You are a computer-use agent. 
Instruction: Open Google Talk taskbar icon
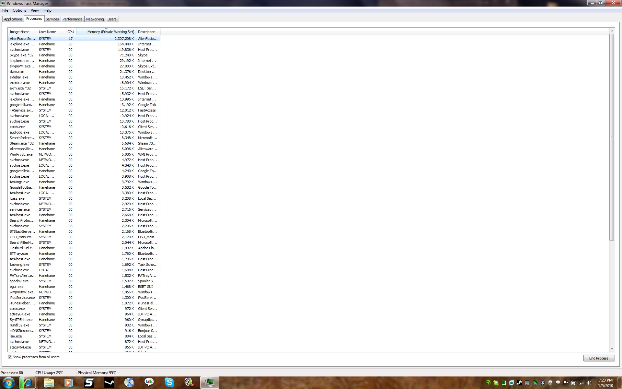pos(149,383)
